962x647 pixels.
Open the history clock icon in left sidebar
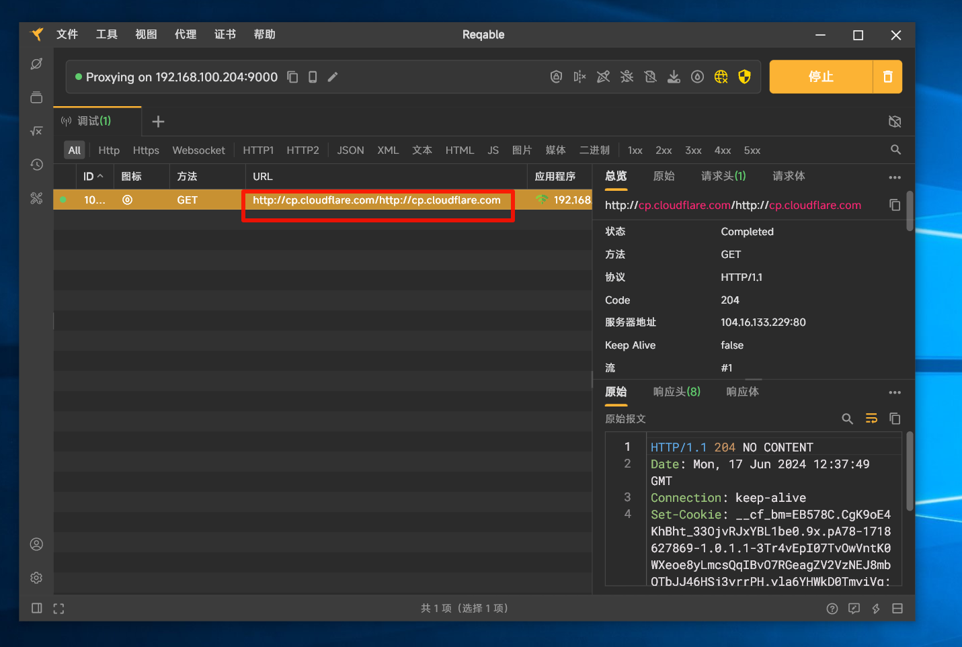[x=36, y=165]
